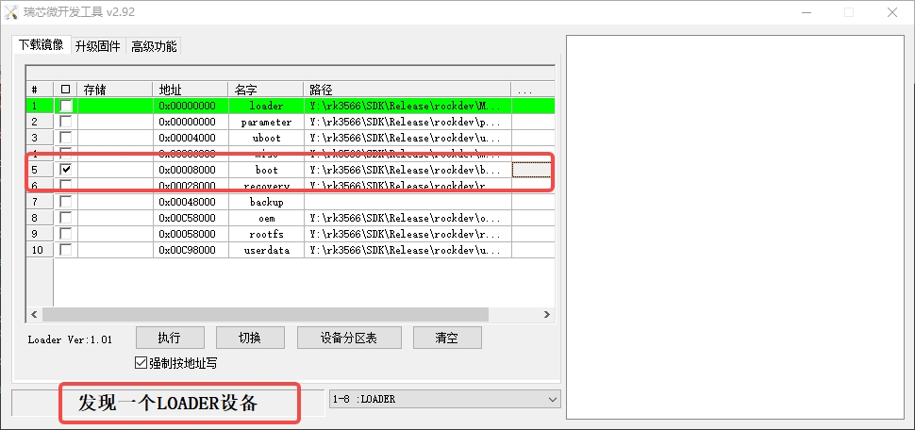
Task: Click the boot row path cell
Action: 408,170
